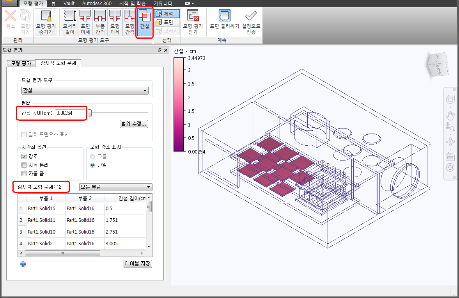Select the zoom navigation tool
Viewport: 459px width, 298px height.
(x=450, y=127)
